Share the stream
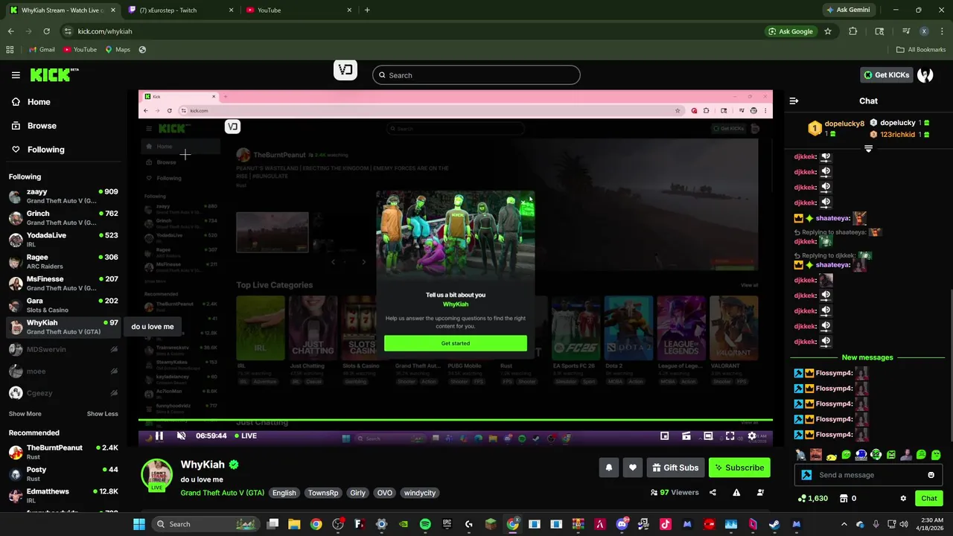 point(713,492)
